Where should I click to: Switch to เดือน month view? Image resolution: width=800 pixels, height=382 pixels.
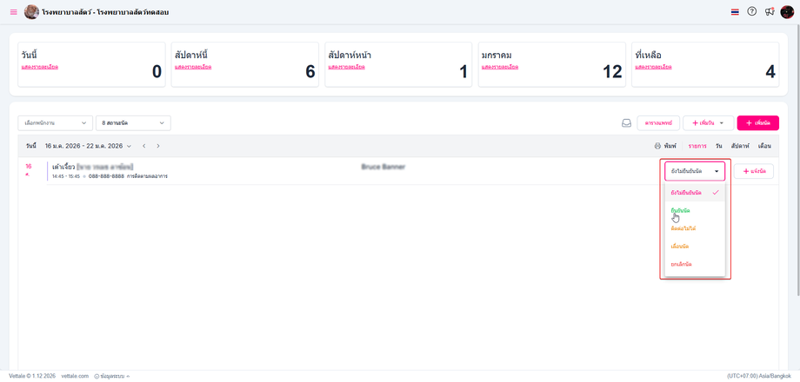[x=764, y=146]
